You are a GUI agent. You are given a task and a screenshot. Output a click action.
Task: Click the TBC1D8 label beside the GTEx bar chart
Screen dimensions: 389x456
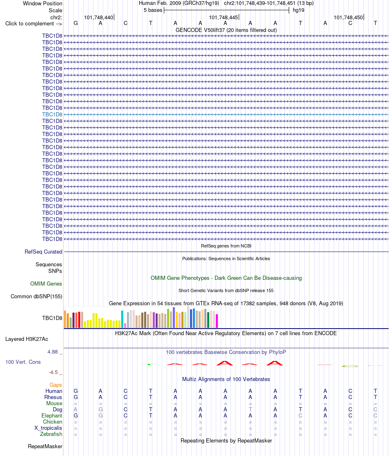52,318
